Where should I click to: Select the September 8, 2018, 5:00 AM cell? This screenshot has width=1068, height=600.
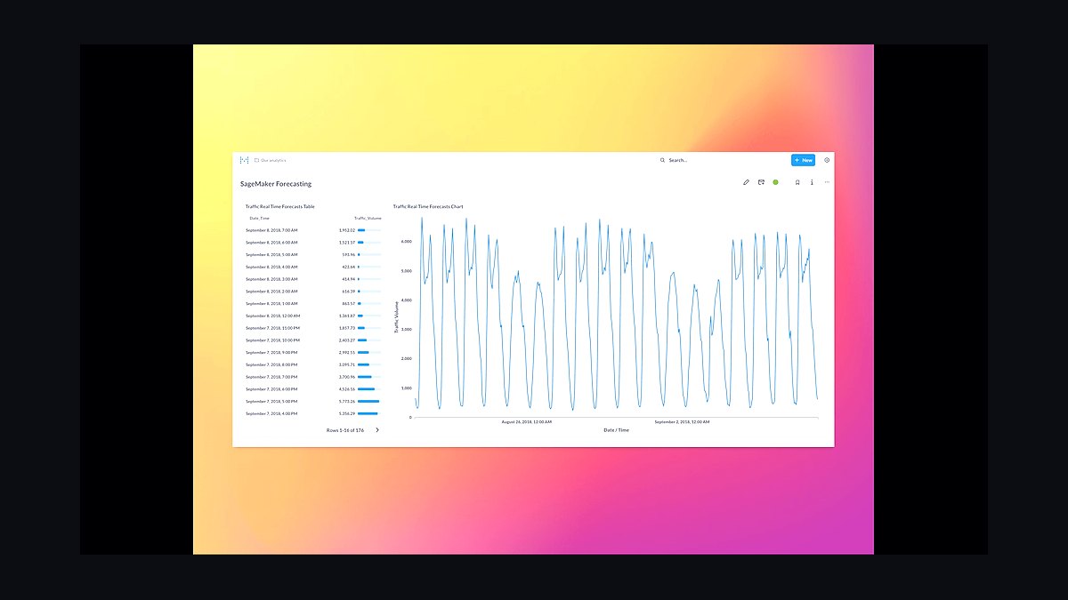click(x=271, y=254)
